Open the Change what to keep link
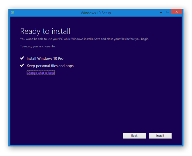Viewport: 192px width, 156px height. coord(41,73)
